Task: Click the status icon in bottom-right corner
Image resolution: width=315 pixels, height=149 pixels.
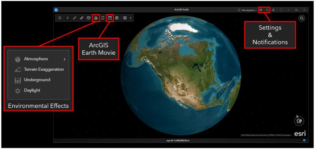Action: pos(304,140)
